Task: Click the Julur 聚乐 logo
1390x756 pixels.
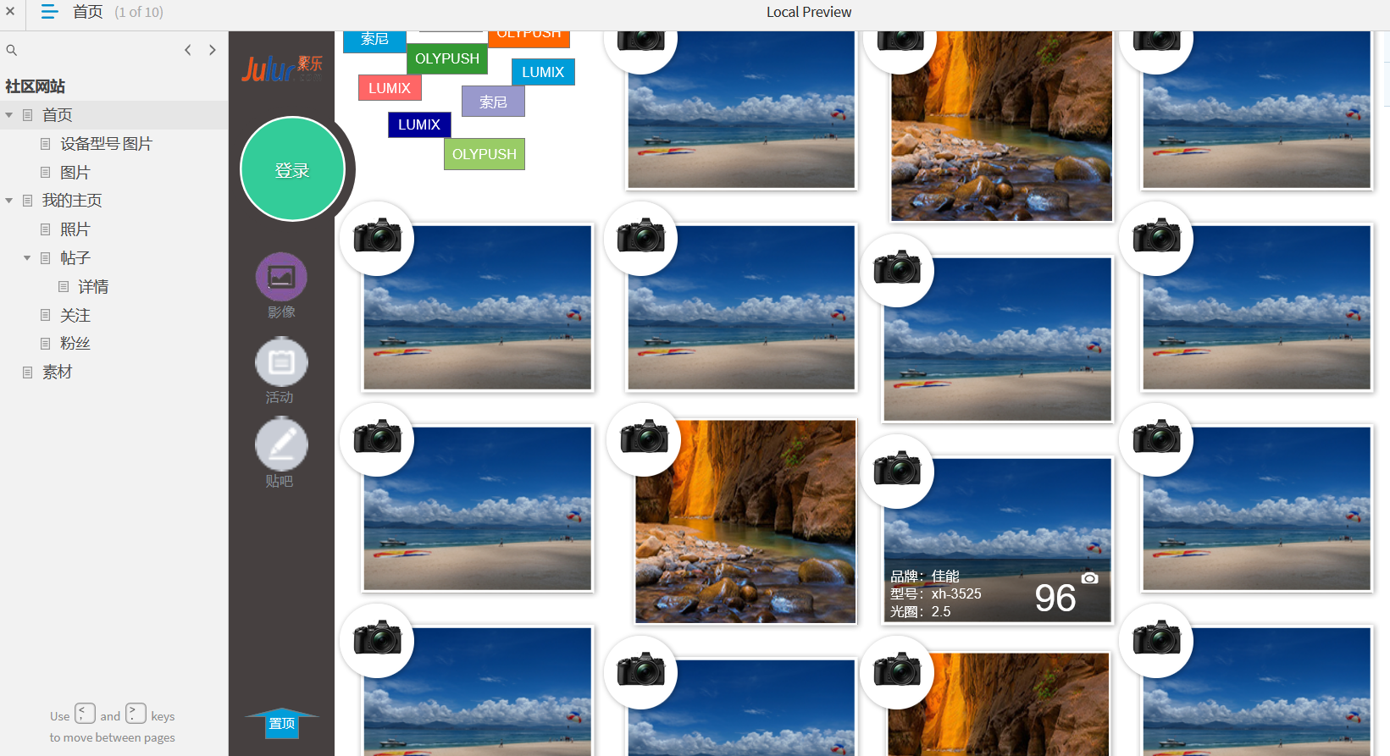Action: [x=282, y=69]
